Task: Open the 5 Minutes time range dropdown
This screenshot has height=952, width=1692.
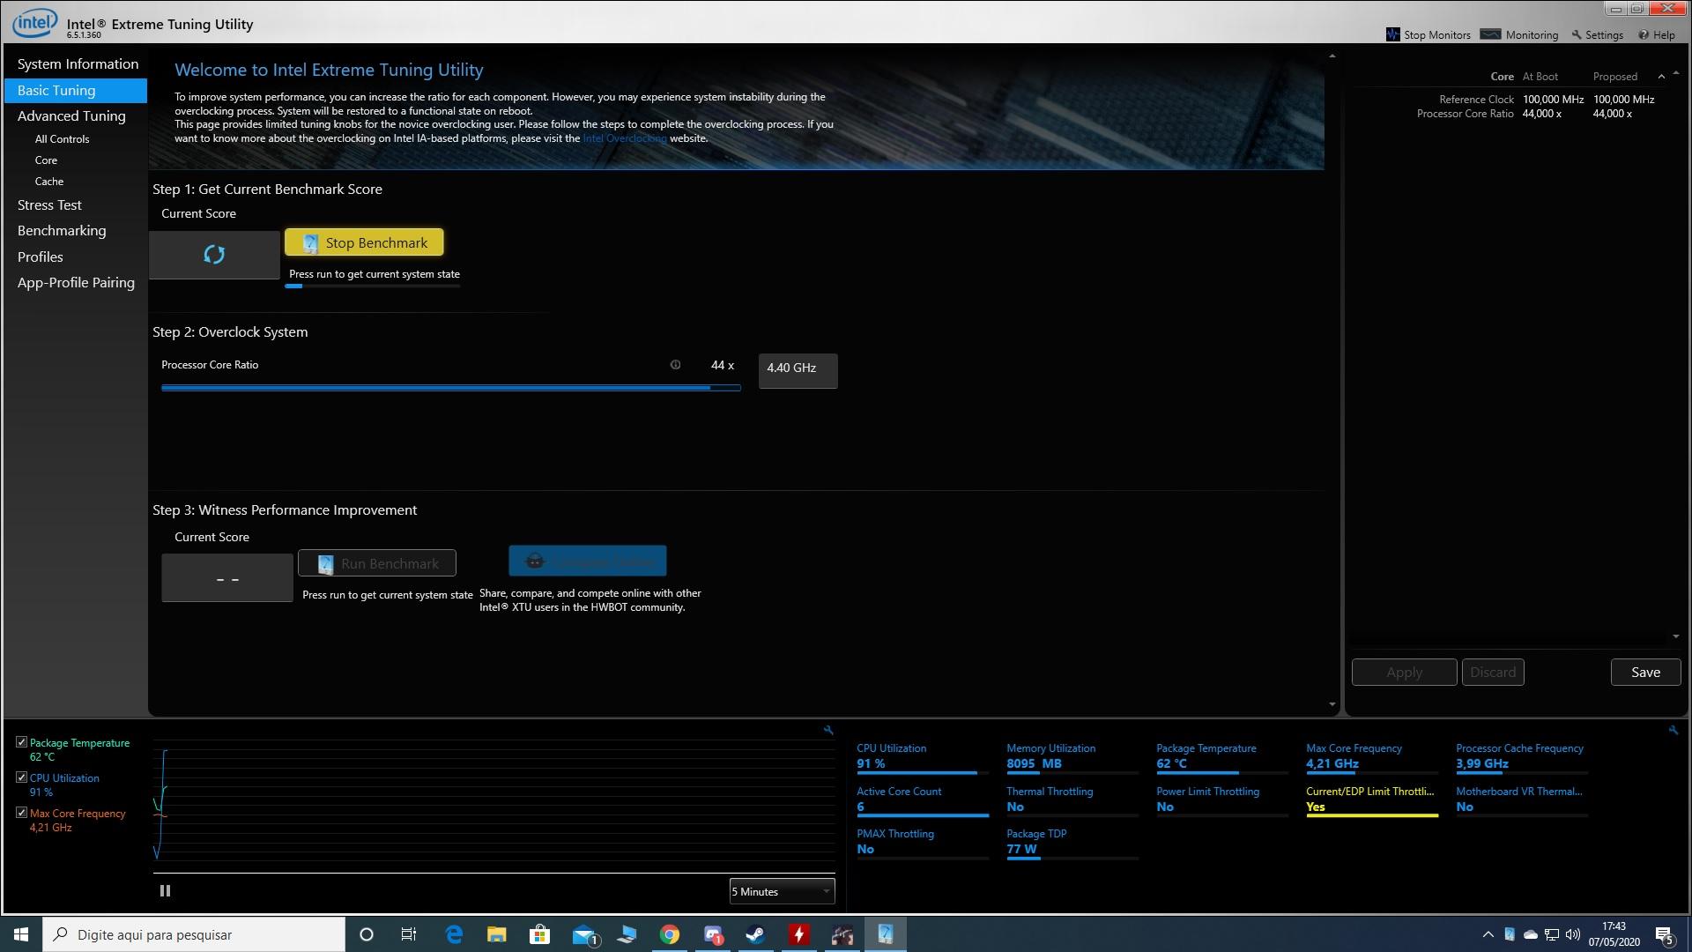Action: pos(782,891)
